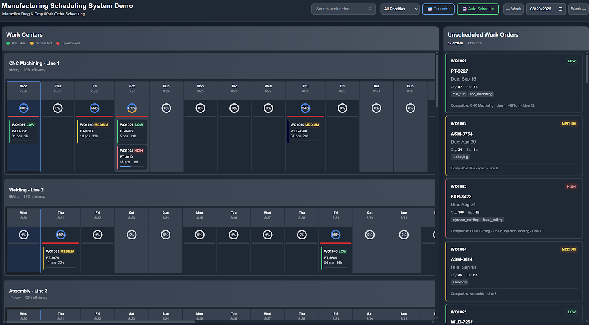Toggle the Scheduled legend filter
589x325 pixels.
coord(40,43)
